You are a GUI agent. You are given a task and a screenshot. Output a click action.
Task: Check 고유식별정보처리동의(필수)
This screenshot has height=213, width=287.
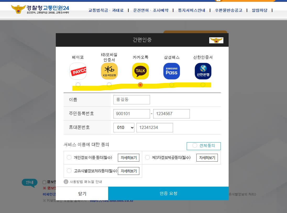[x=69, y=171]
